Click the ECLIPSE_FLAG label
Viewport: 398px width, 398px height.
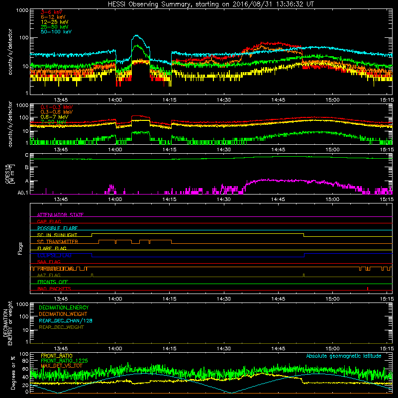point(54,255)
